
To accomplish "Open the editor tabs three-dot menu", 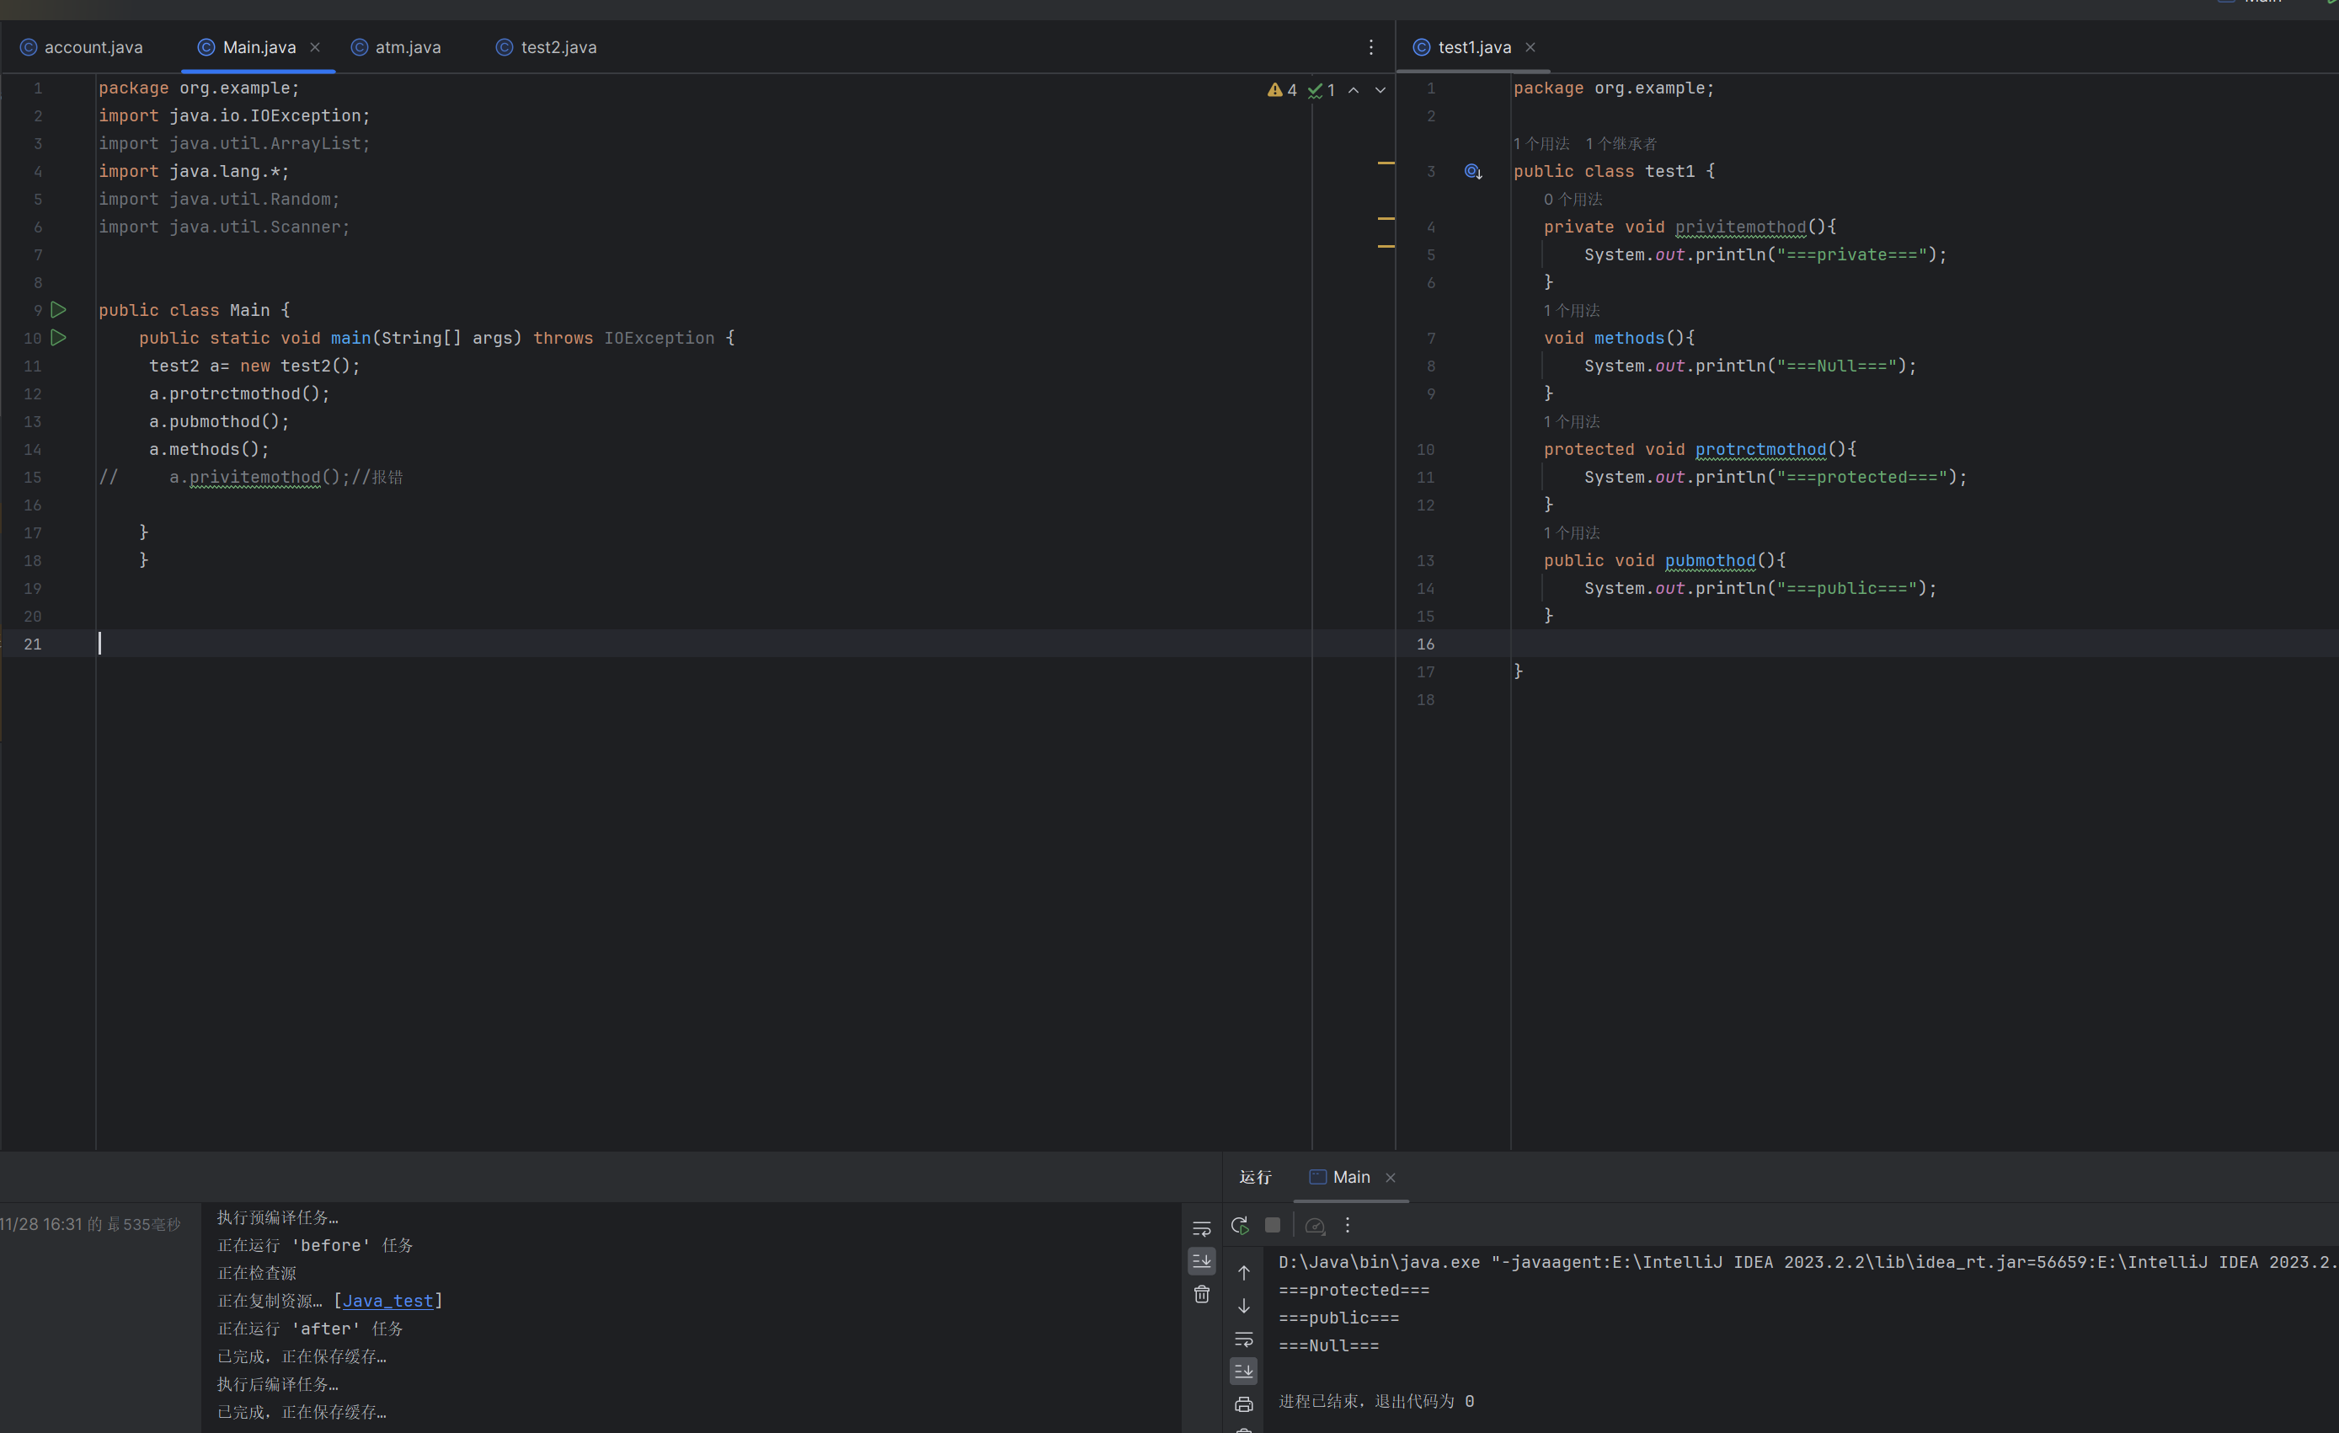I will [1370, 46].
